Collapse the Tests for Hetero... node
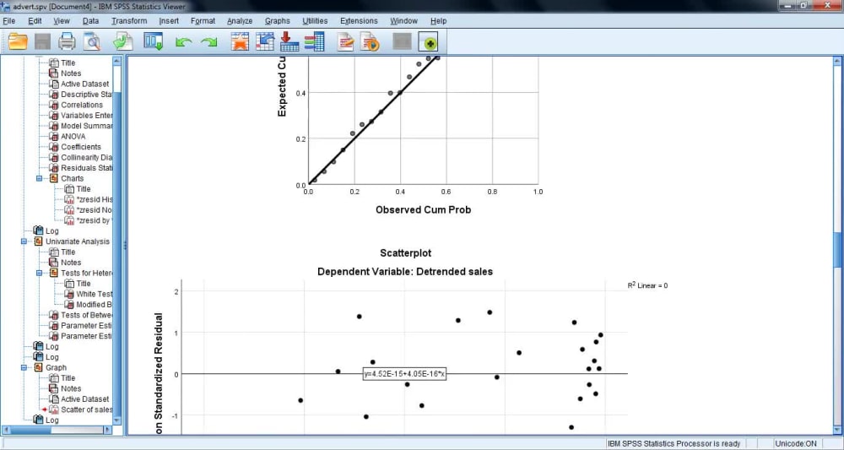 click(x=40, y=273)
